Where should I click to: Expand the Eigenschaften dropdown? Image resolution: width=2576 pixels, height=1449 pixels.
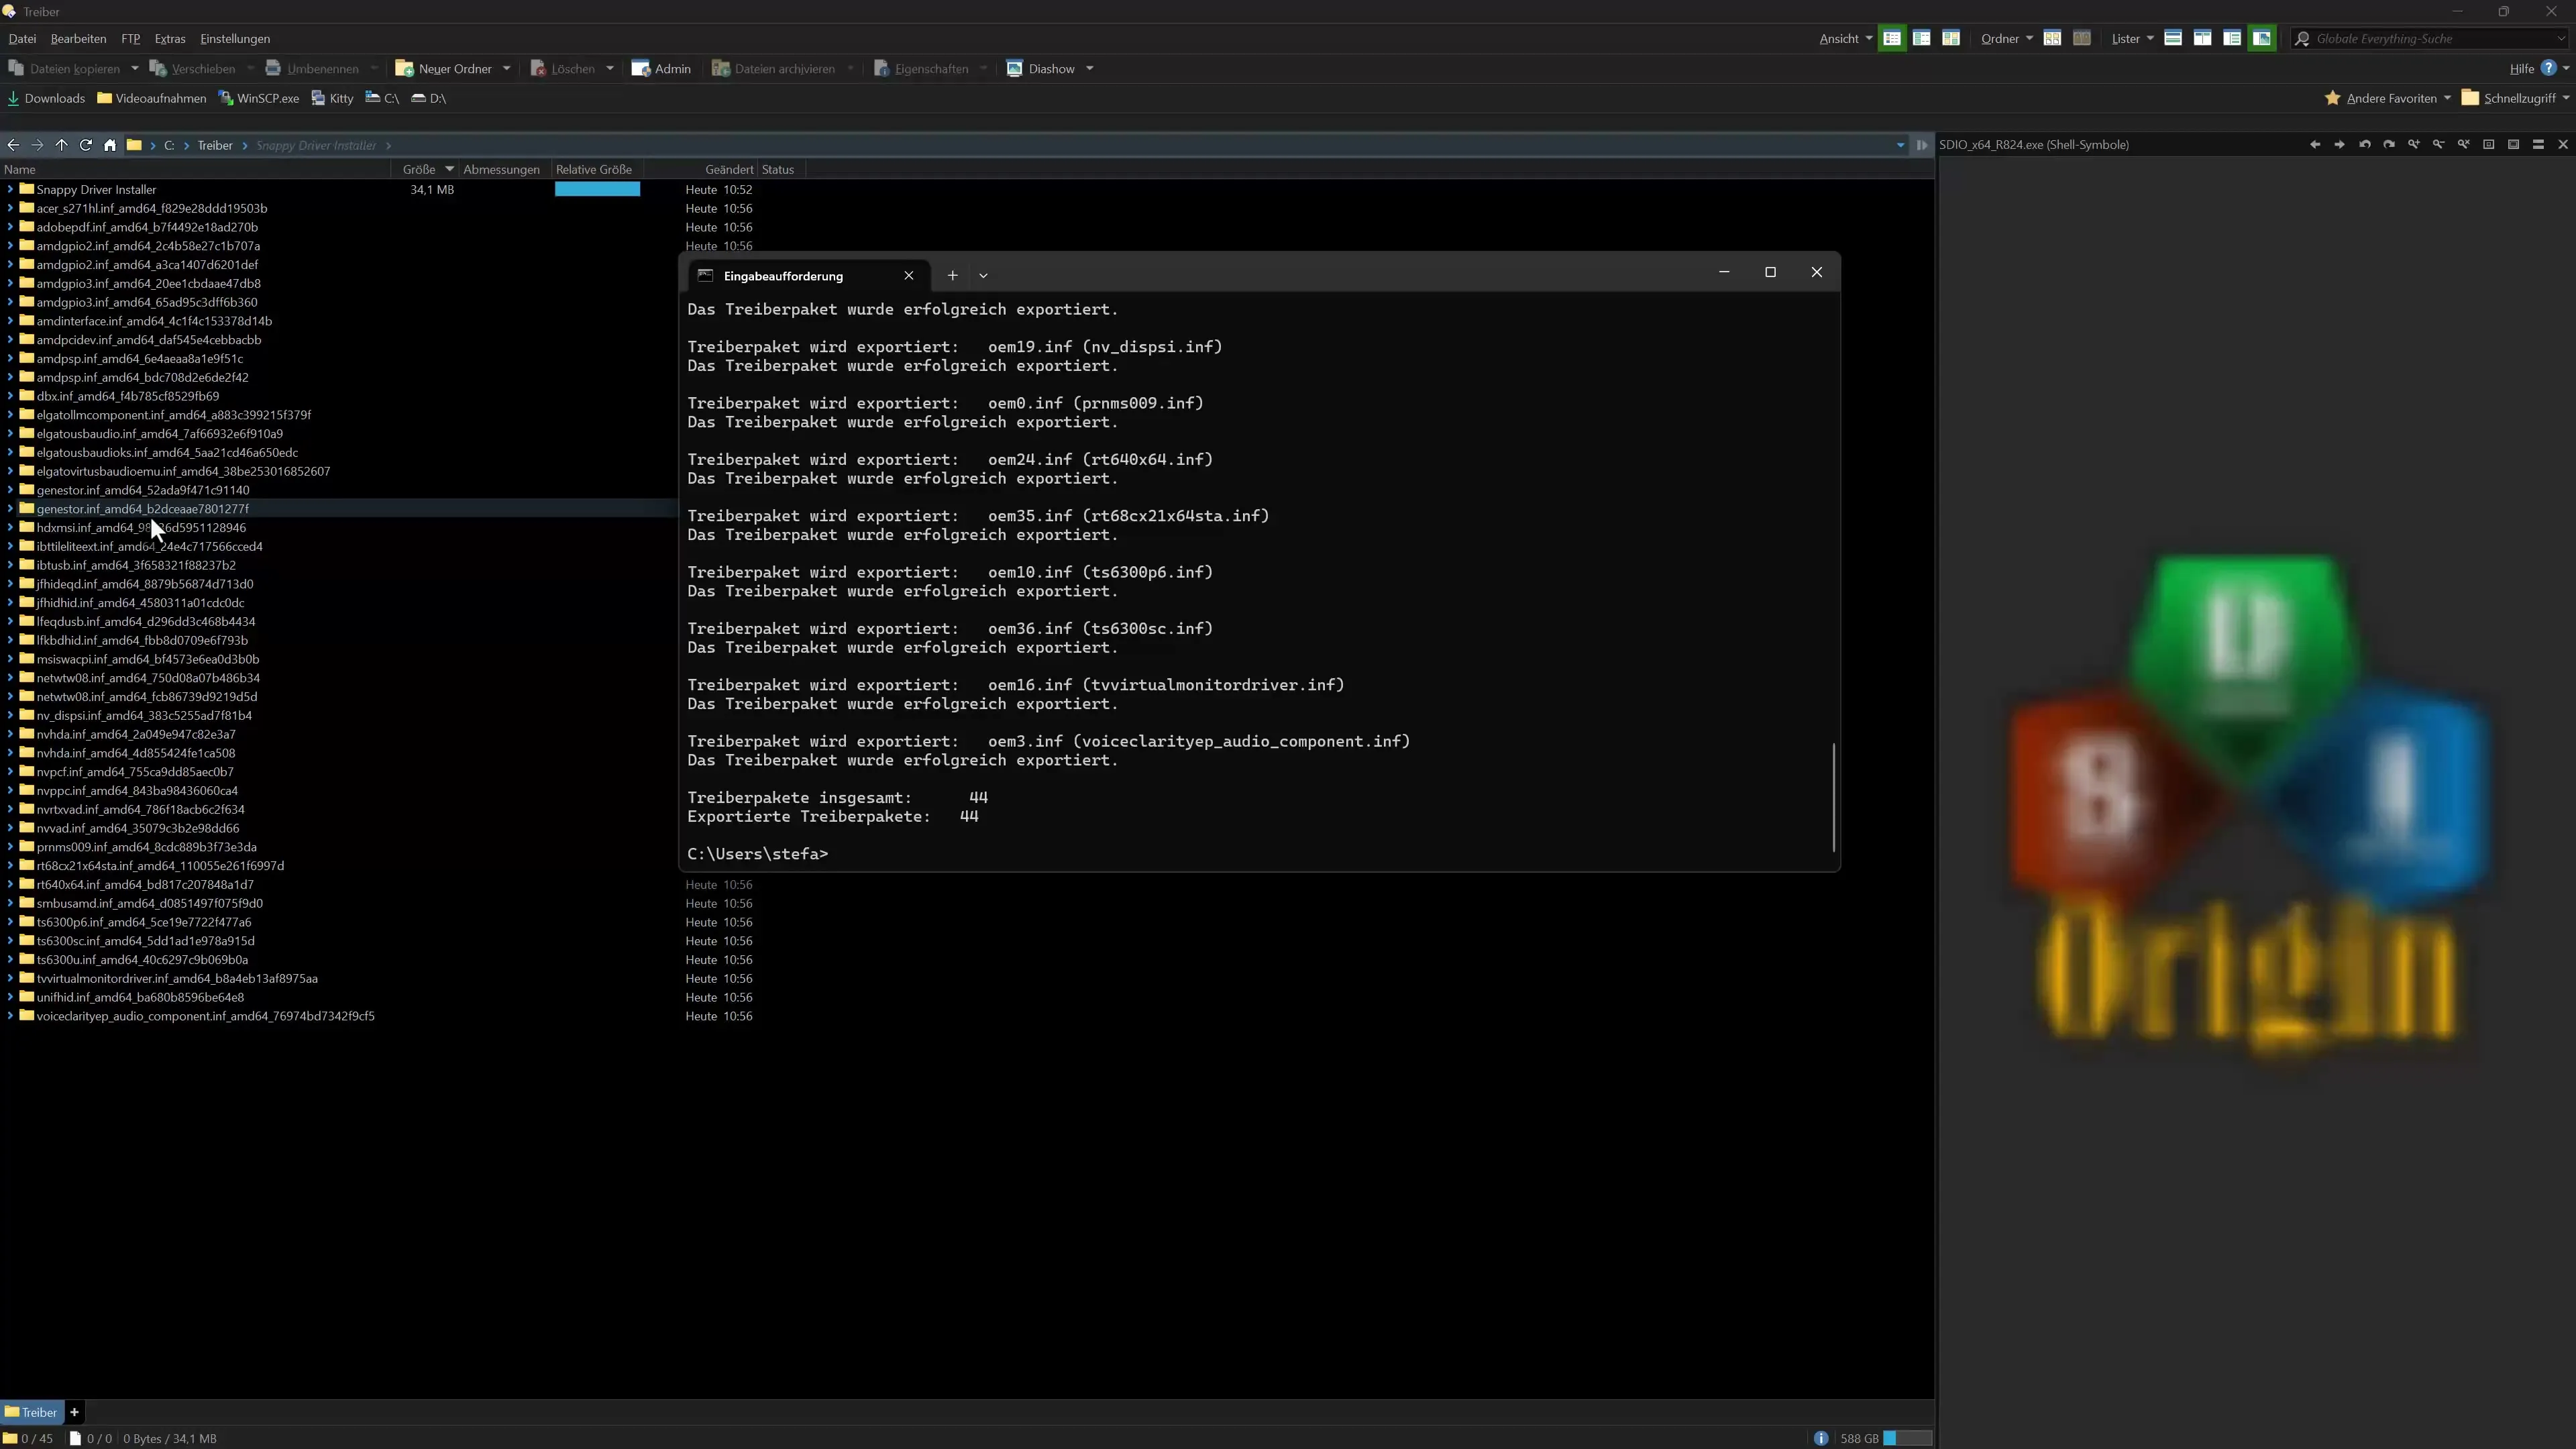pos(983,68)
